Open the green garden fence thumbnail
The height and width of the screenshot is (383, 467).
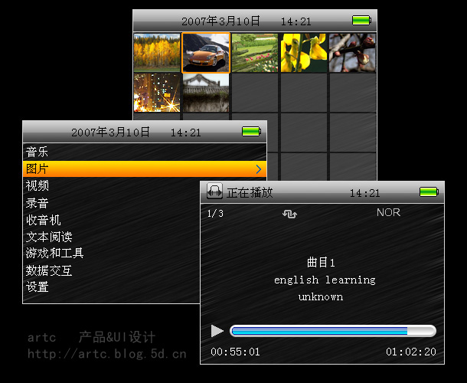click(255, 53)
